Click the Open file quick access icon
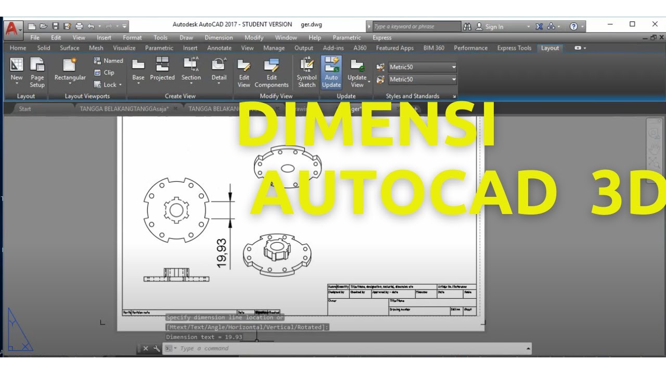 pos(44,26)
